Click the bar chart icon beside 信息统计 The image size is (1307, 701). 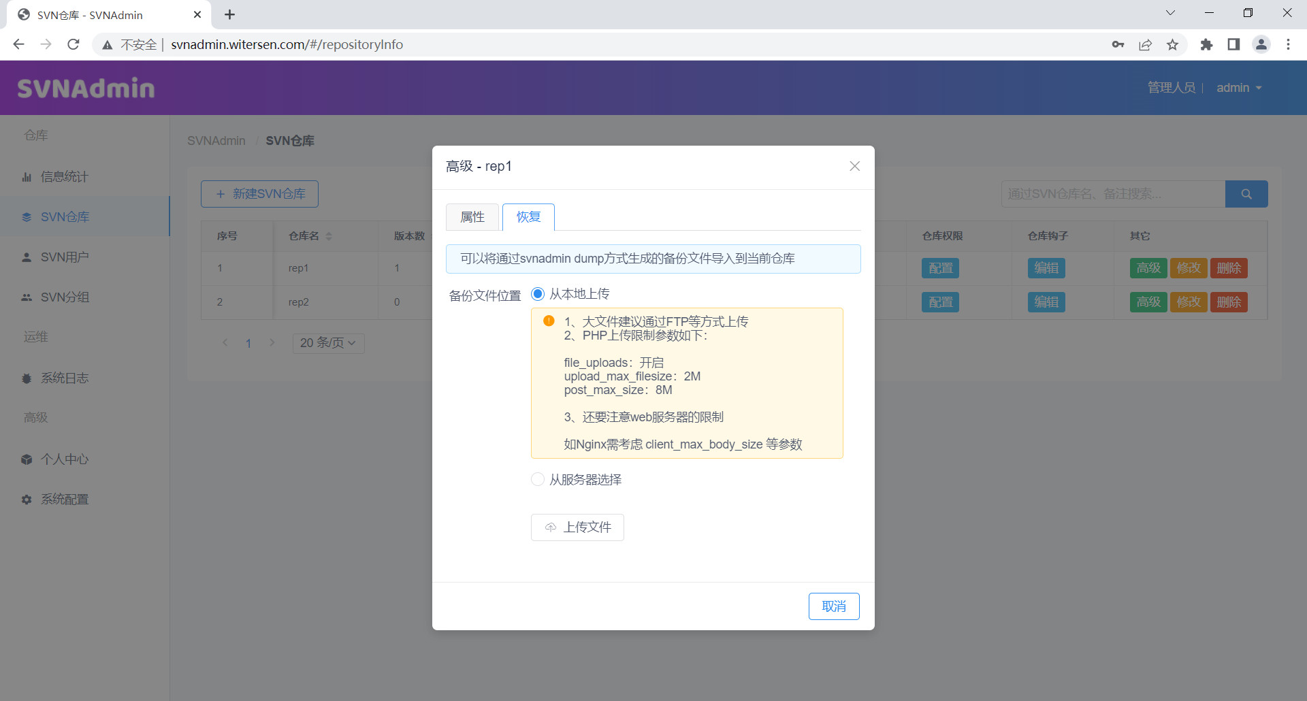(x=27, y=177)
